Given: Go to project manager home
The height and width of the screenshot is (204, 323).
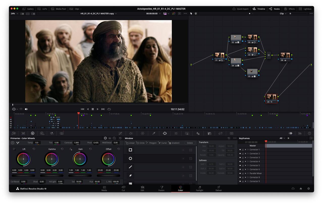Looking at the screenshot, I should (x=301, y=189).
